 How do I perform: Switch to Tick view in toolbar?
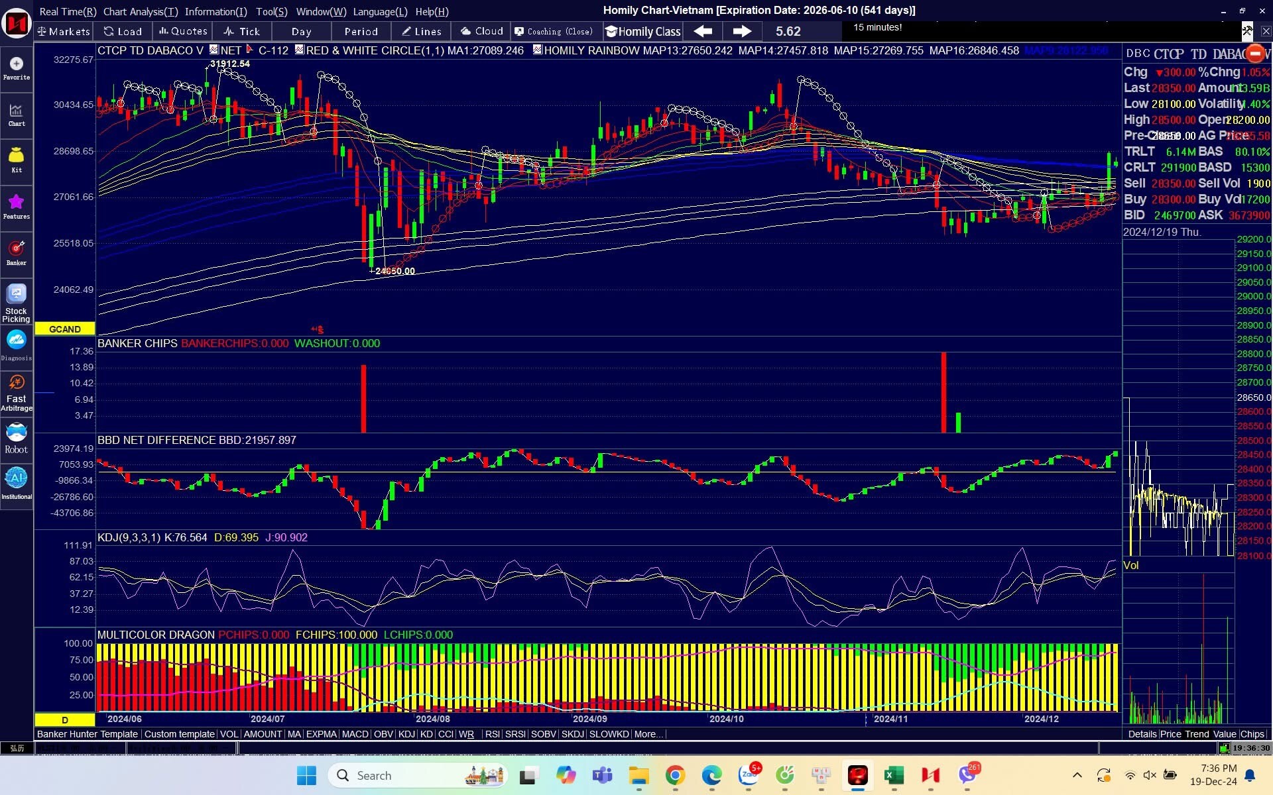242,31
